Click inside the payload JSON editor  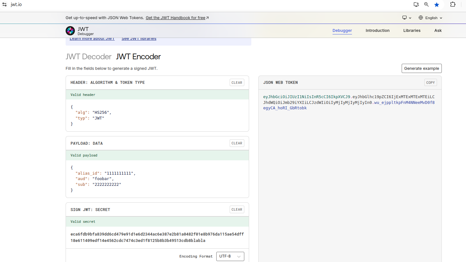point(157,179)
